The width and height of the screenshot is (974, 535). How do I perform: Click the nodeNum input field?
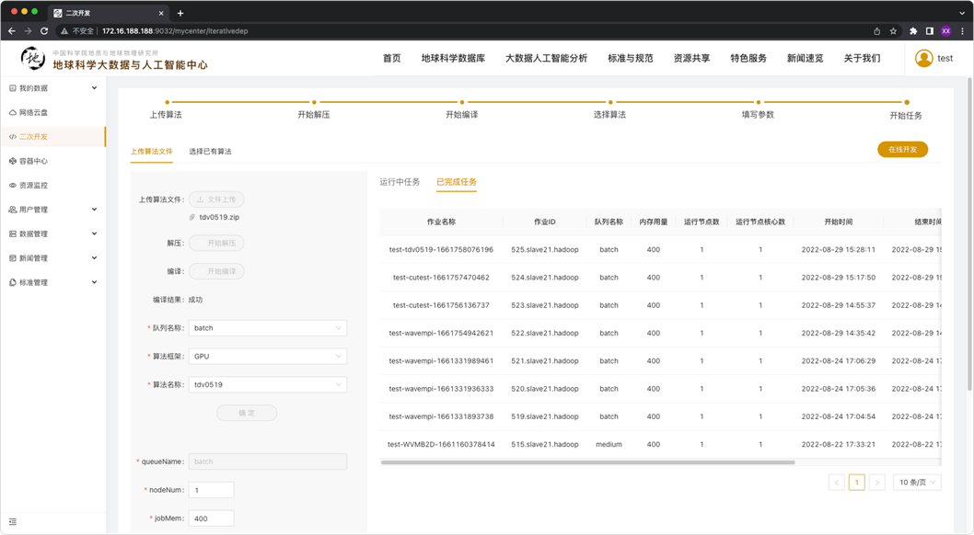[x=211, y=490]
